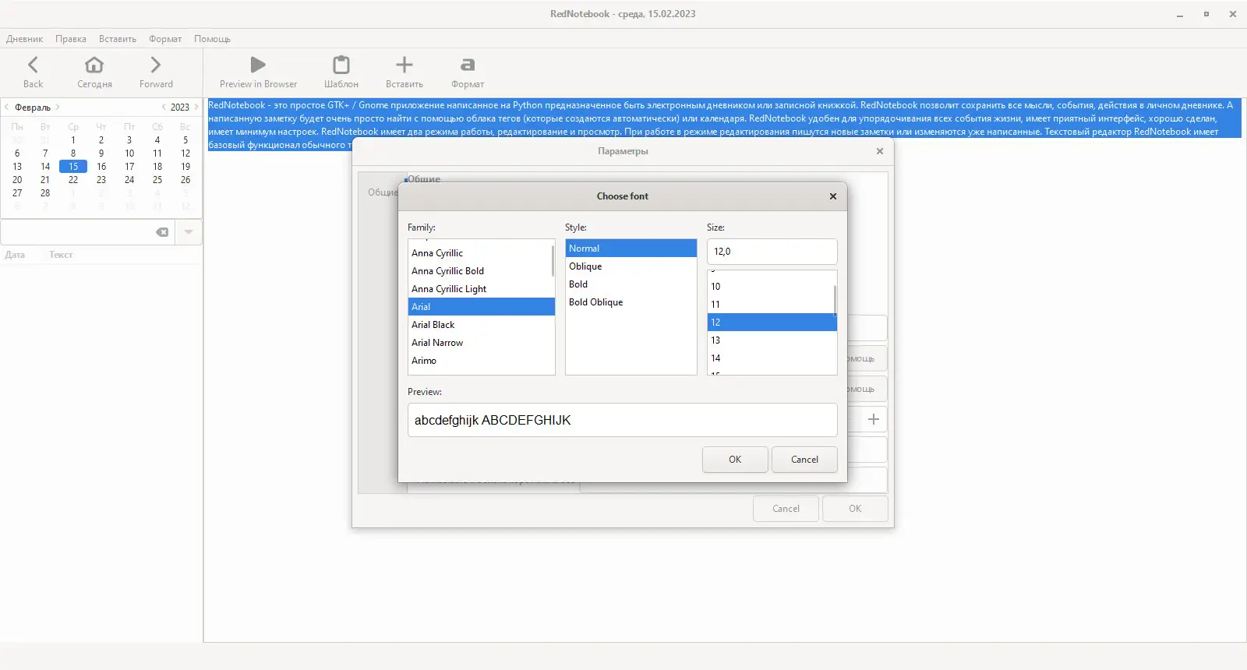Open the Вставить menu in the menu bar
The height and width of the screenshot is (670, 1247).
(118, 39)
